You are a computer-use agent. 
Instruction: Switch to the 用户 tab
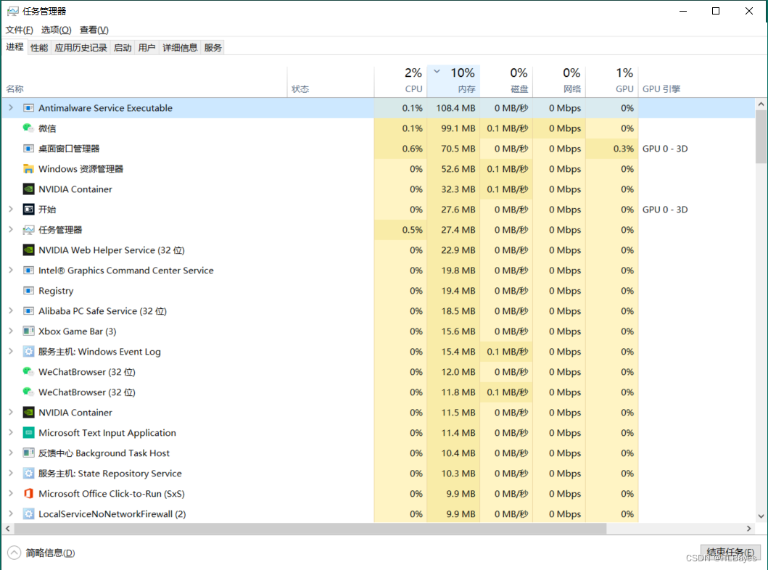[147, 48]
